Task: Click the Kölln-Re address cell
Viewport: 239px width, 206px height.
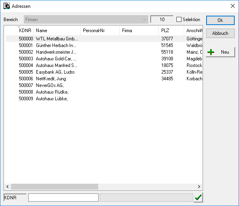Action: tap(194, 72)
